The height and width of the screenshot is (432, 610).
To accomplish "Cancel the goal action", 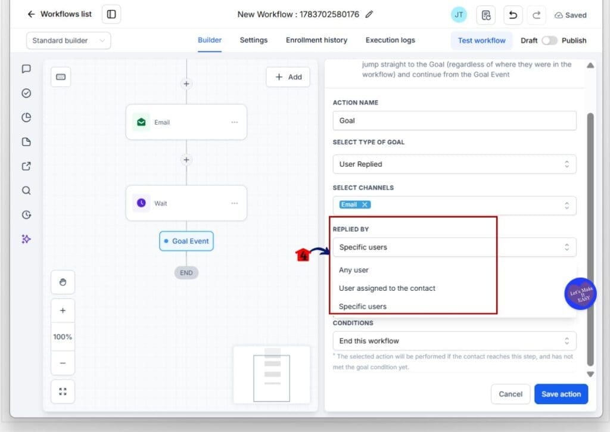I will (511, 394).
